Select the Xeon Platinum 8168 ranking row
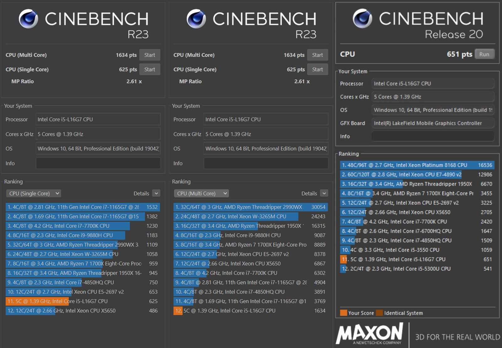 click(417, 165)
